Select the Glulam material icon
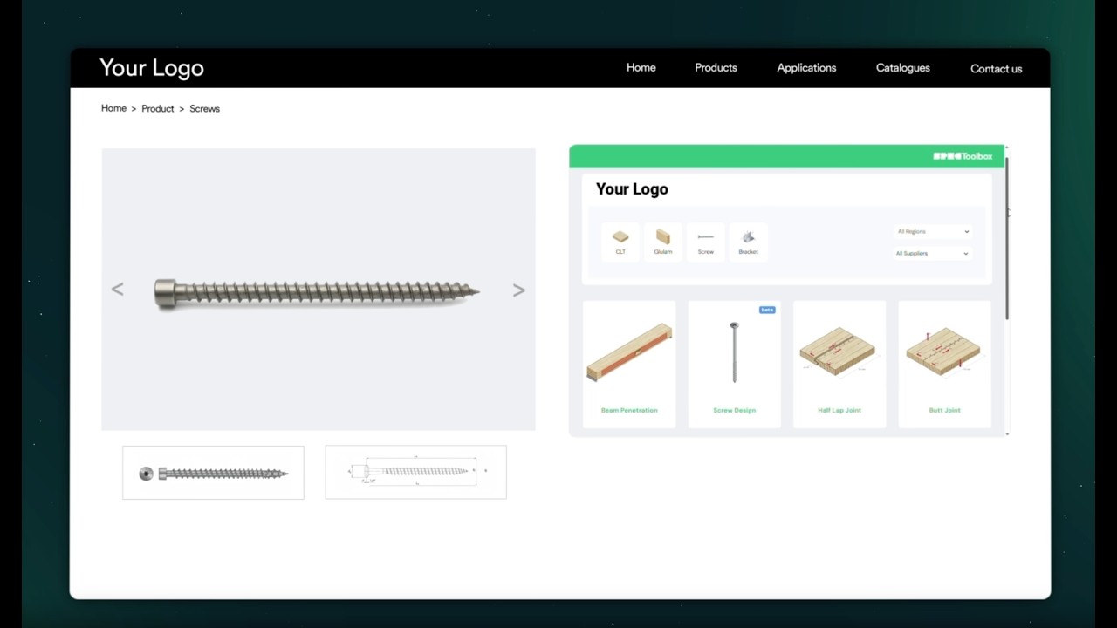The height and width of the screenshot is (628, 1117). 663,242
